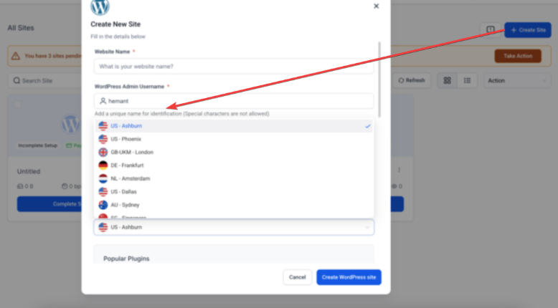This screenshot has width=558, height=308.
Task: Open the Action dropdown
Action: [x=517, y=81]
